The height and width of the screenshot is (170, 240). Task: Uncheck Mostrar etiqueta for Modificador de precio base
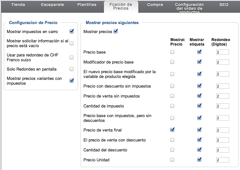pos(199,62)
